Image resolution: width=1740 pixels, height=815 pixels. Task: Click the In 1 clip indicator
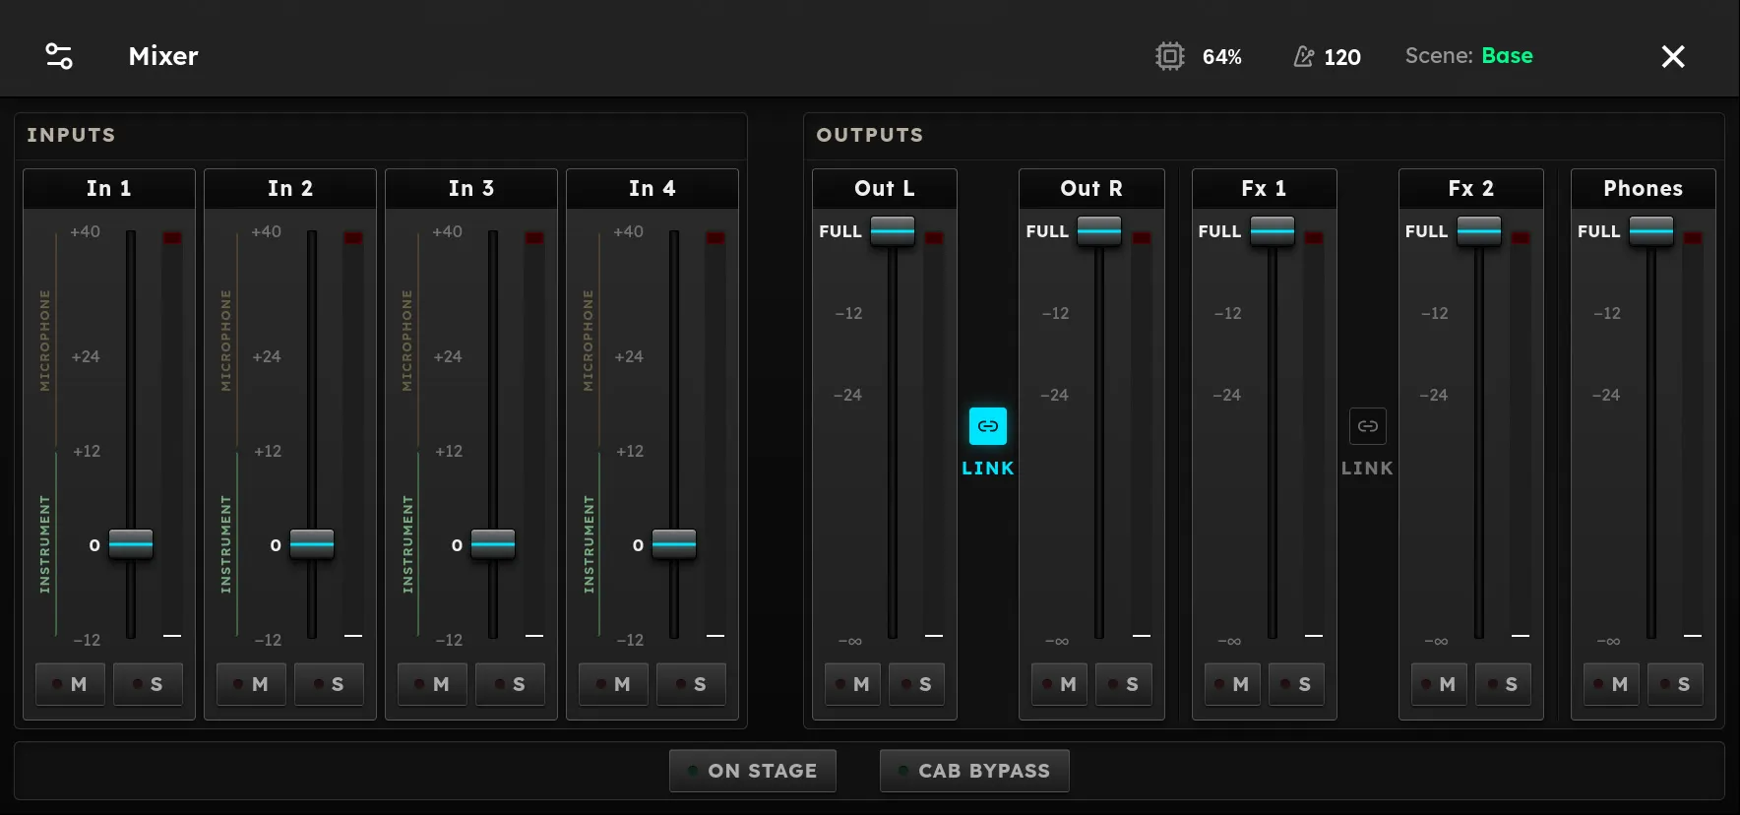(x=172, y=238)
